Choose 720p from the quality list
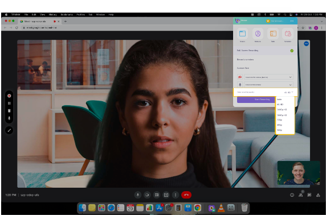The height and width of the screenshot is (215, 326). [x=280, y=120]
